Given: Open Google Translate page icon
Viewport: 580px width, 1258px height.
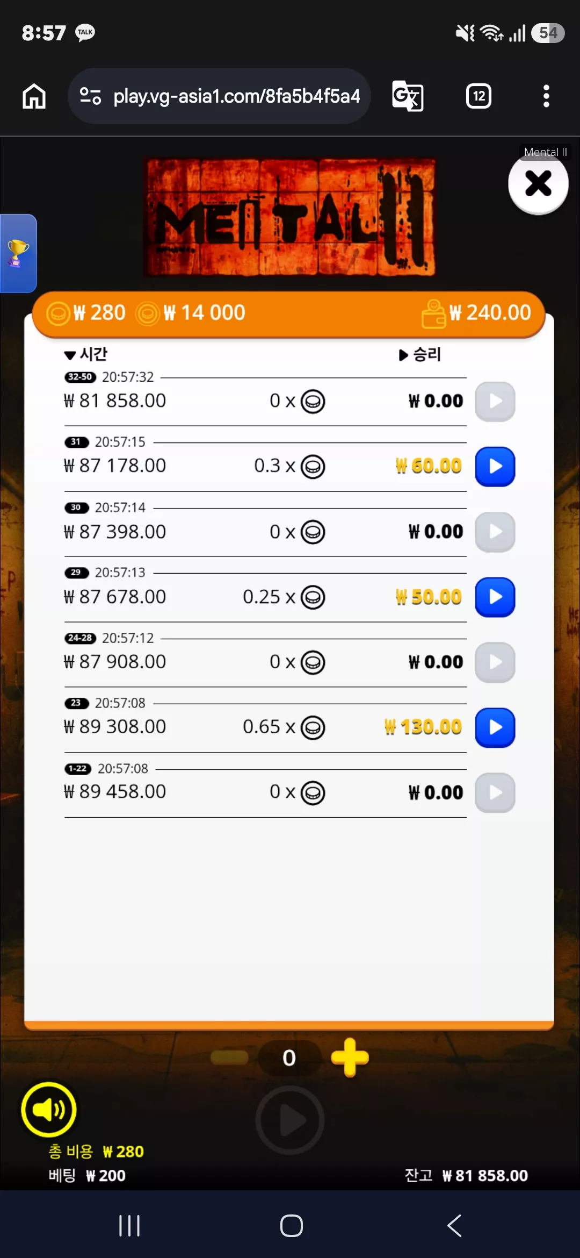Looking at the screenshot, I should (408, 96).
